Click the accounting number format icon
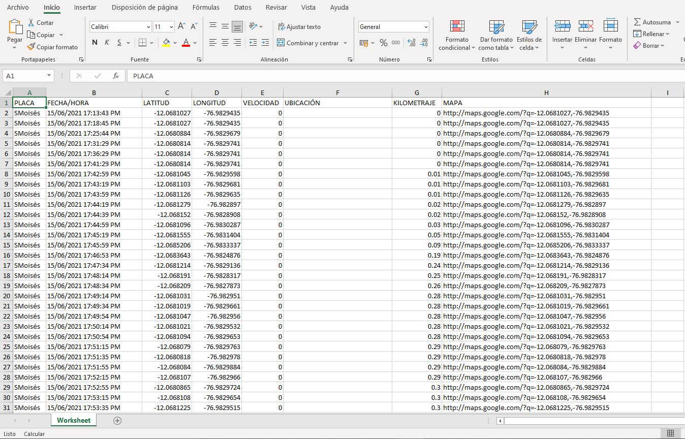The height and width of the screenshot is (439, 685). pyautogui.click(x=363, y=43)
